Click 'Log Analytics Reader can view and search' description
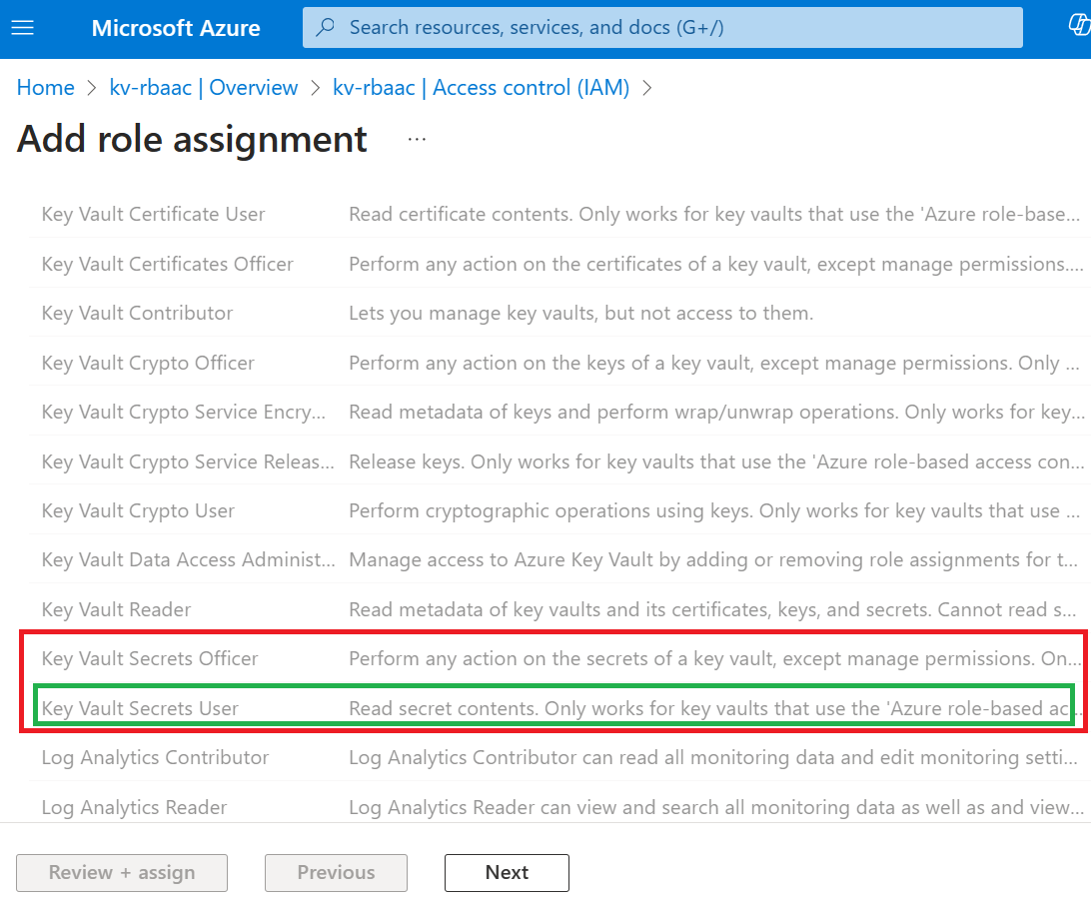The height and width of the screenshot is (904, 1091). 716,807
